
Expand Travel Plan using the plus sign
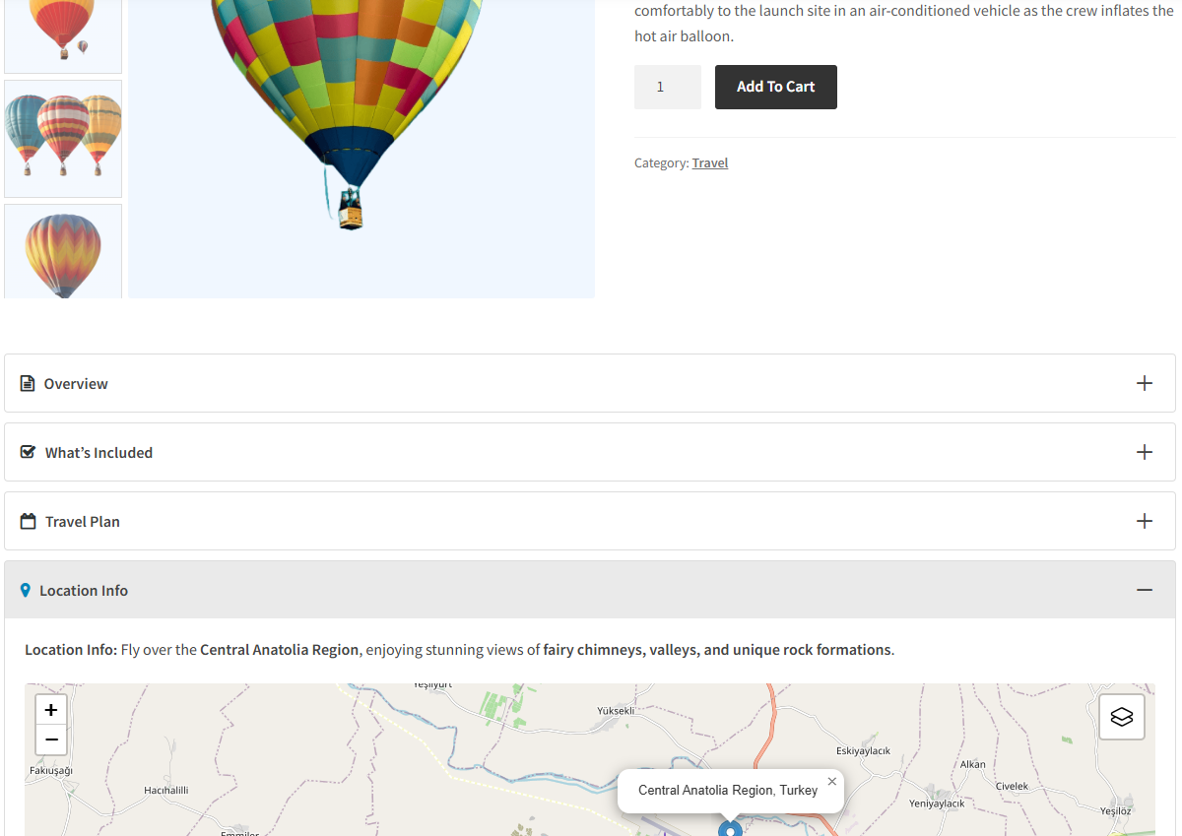point(1144,521)
